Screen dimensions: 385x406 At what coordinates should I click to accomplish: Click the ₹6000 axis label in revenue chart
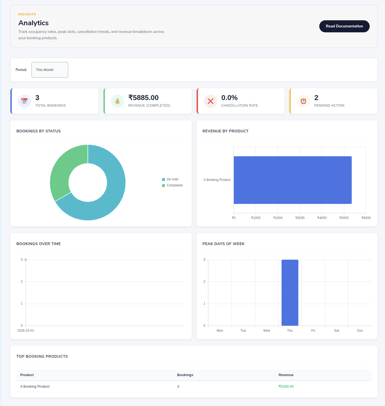pos(366,218)
